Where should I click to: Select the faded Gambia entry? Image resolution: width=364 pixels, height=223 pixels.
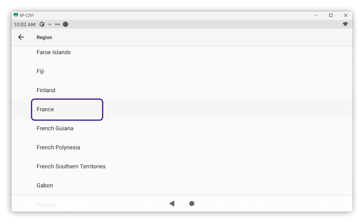point(46,204)
